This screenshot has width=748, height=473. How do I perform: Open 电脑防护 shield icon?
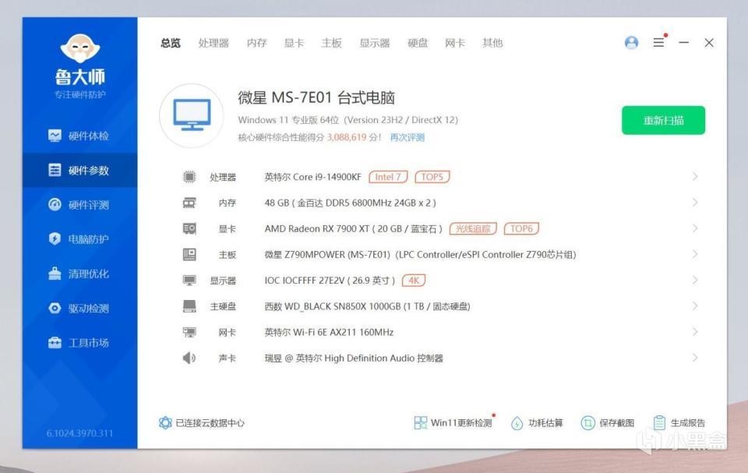55,238
